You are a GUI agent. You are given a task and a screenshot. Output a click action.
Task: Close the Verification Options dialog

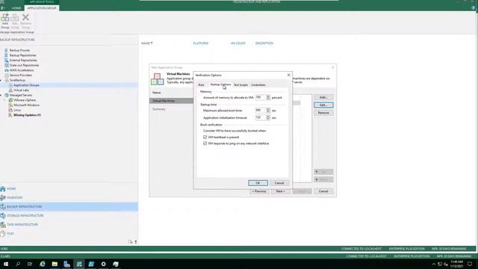pos(289,75)
